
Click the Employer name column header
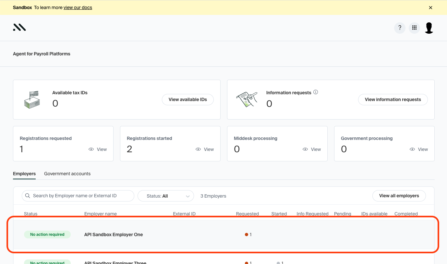101,214
